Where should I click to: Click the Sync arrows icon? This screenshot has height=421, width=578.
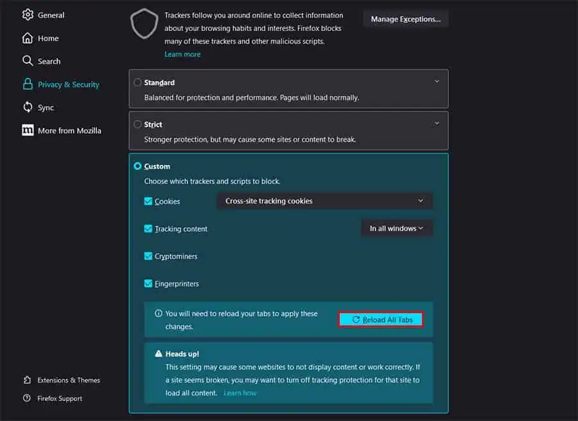point(28,107)
